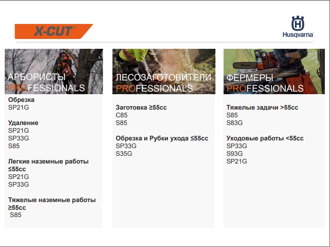
Task: Click Тяжелые задачи >55cc heading
Action: pyautogui.click(x=262, y=107)
